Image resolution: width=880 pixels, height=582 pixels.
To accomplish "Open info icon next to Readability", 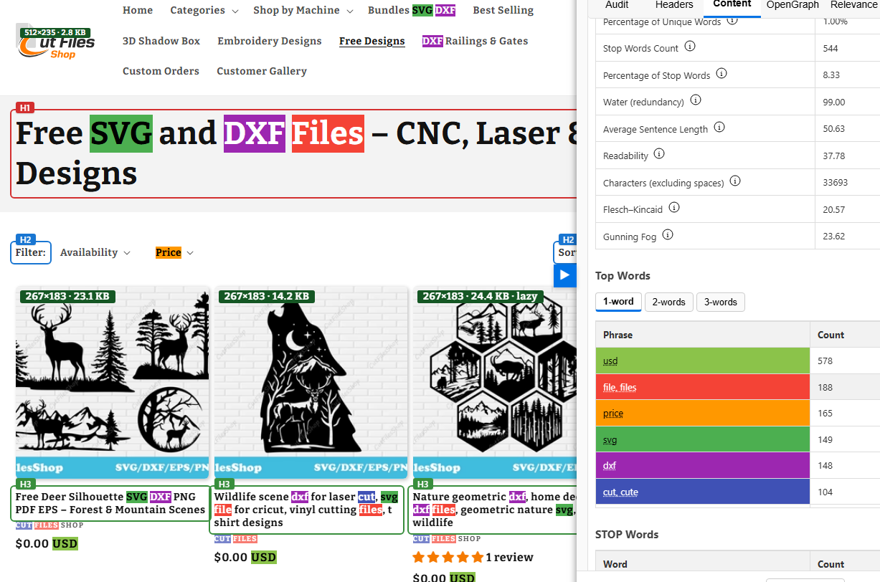I will coord(659,154).
